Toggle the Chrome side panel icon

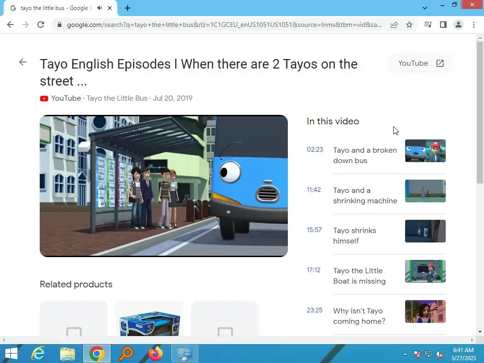(x=443, y=25)
